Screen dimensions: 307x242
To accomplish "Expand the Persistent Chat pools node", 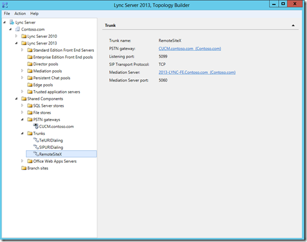I will click(22, 77).
